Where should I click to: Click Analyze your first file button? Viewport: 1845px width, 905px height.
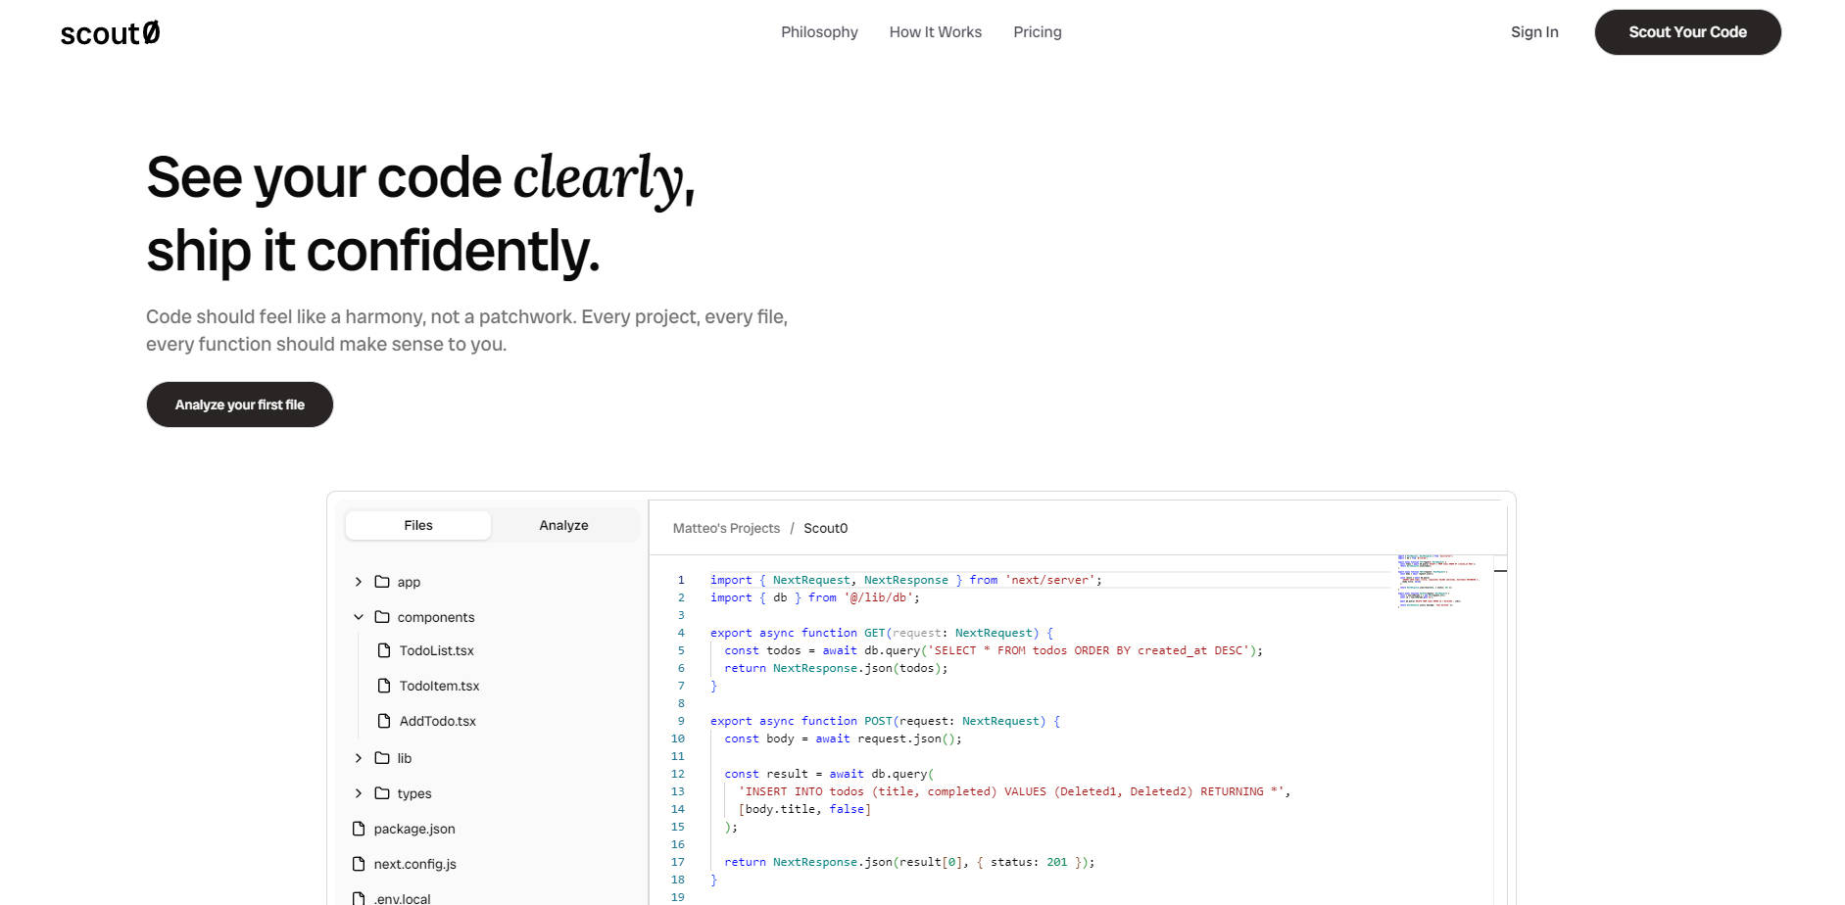[x=240, y=405]
